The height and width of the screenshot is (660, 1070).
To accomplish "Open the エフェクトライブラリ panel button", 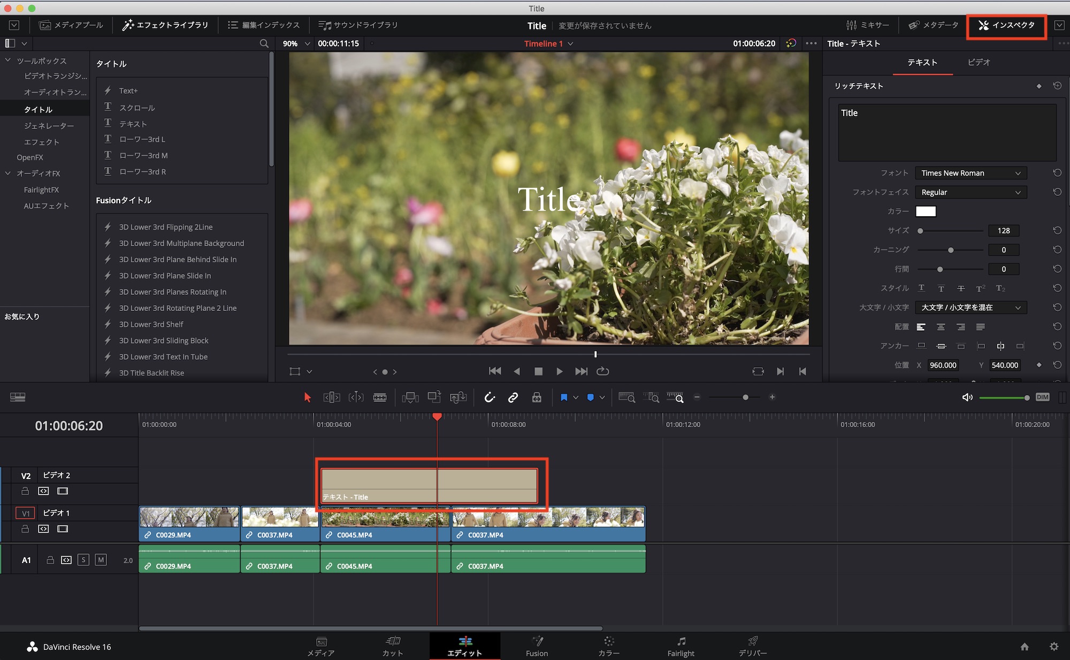I will (x=165, y=25).
